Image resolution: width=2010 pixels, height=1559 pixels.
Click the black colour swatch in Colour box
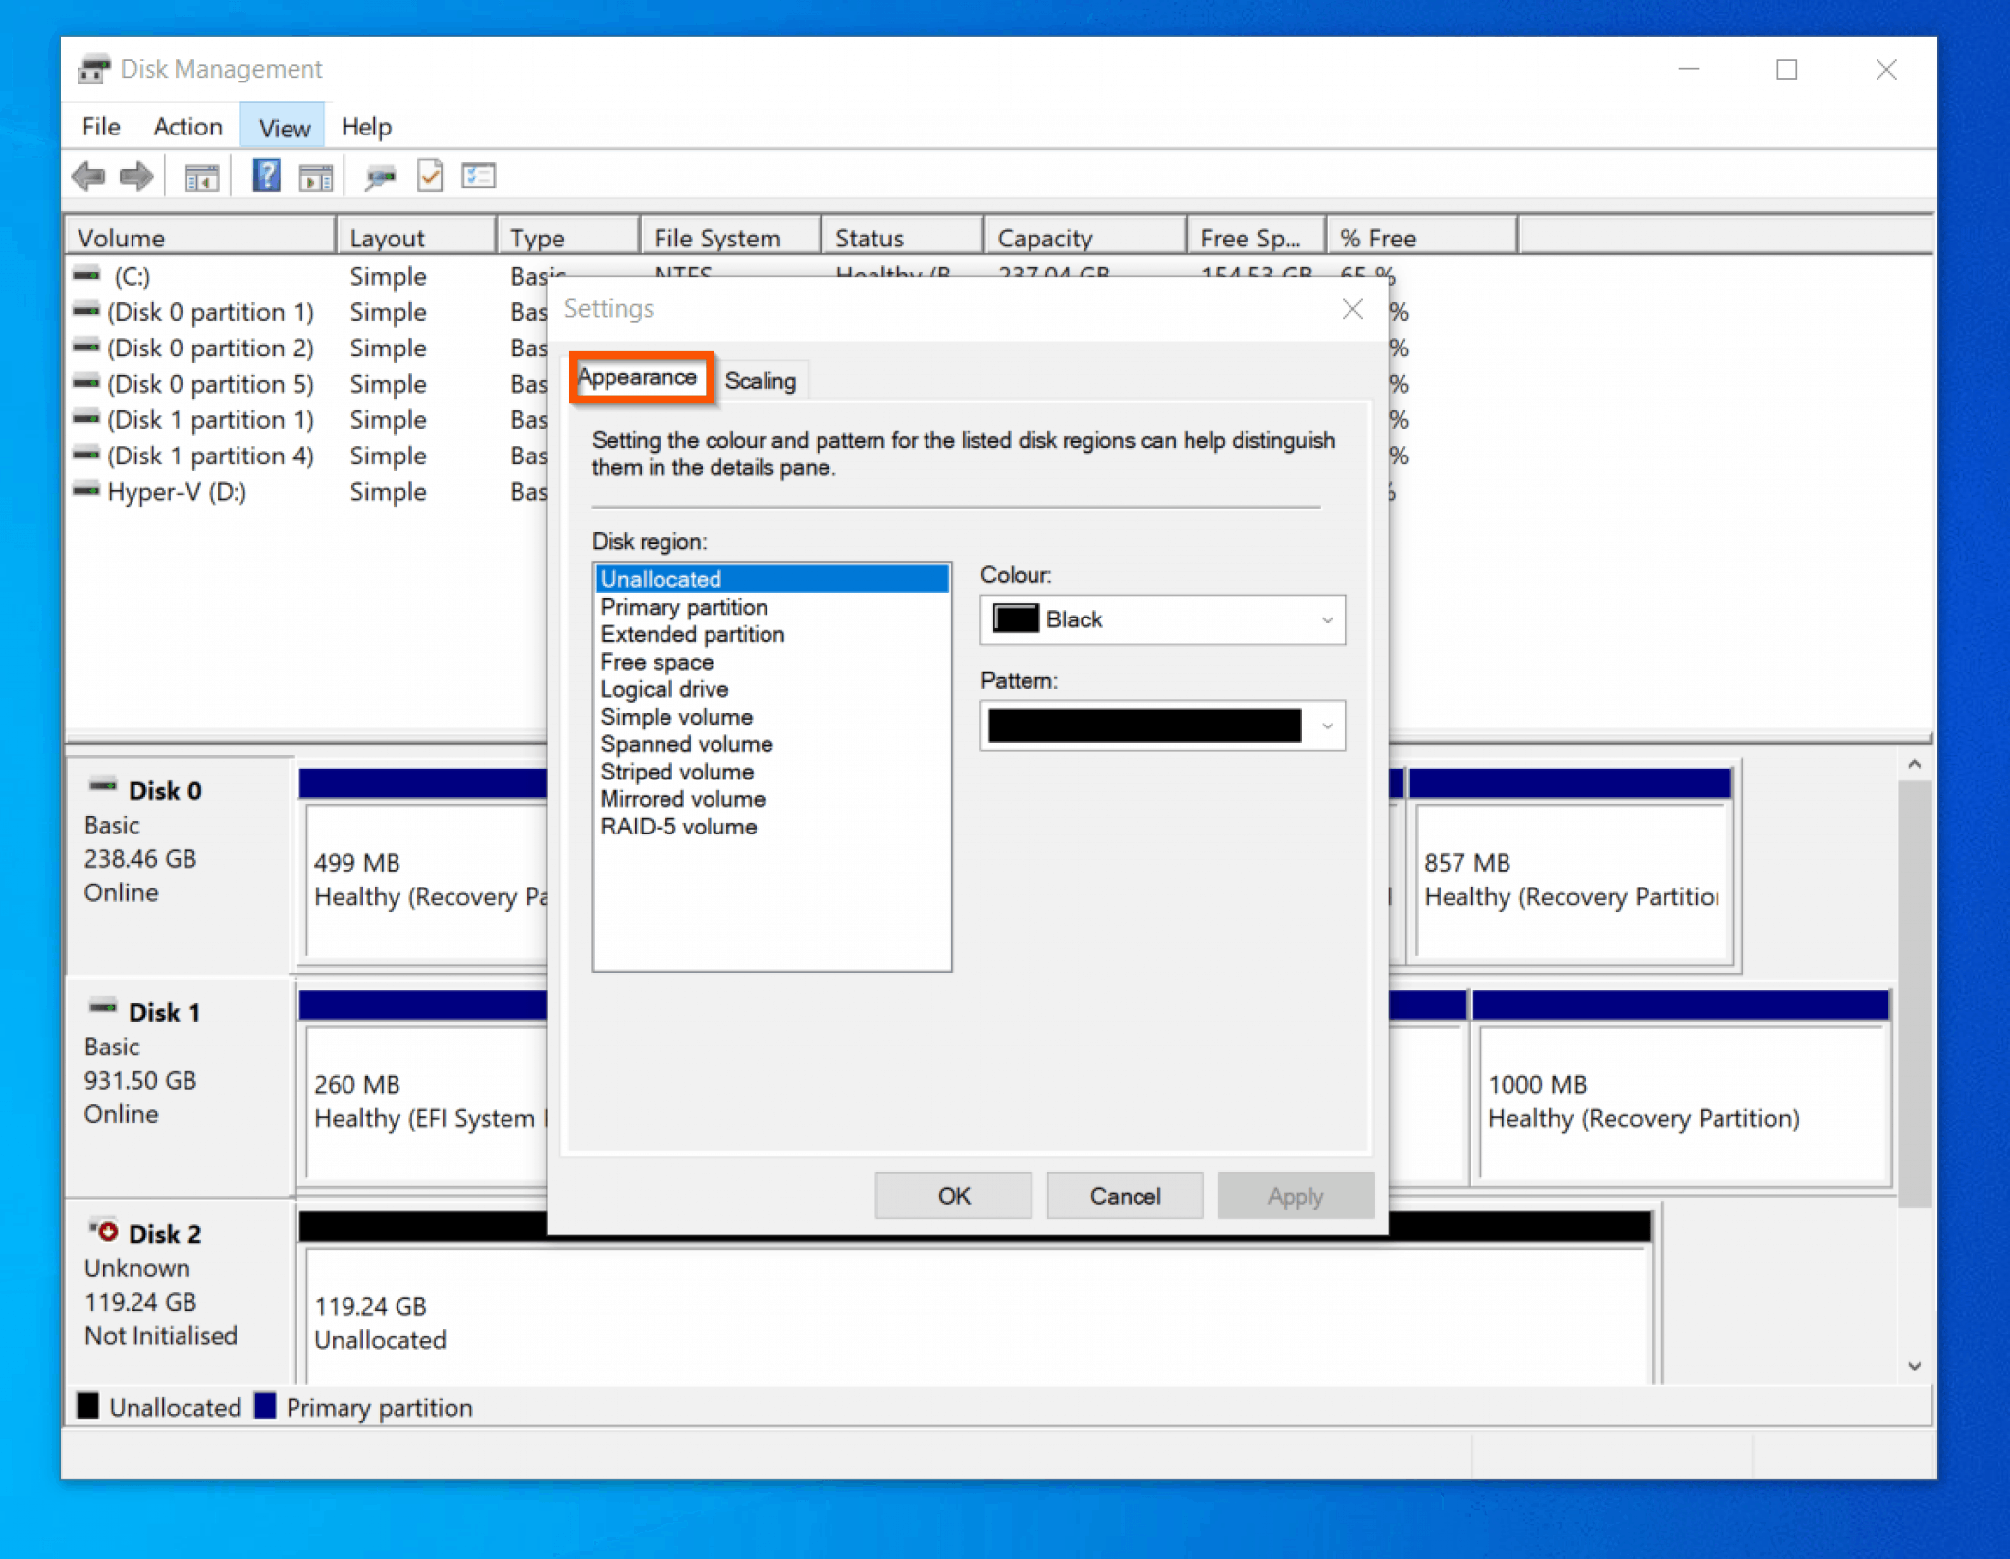click(x=1015, y=619)
